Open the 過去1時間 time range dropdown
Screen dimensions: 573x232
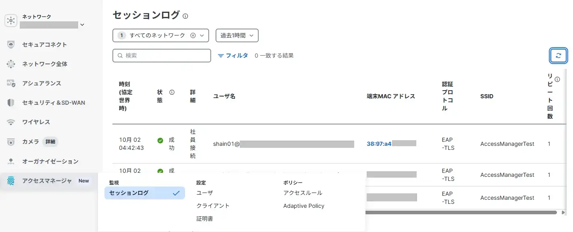(x=237, y=35)
